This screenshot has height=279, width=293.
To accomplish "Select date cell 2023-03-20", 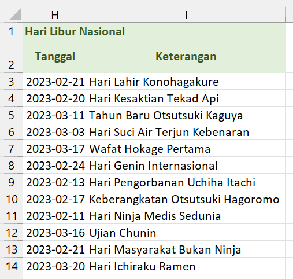I will click(55, 266).
